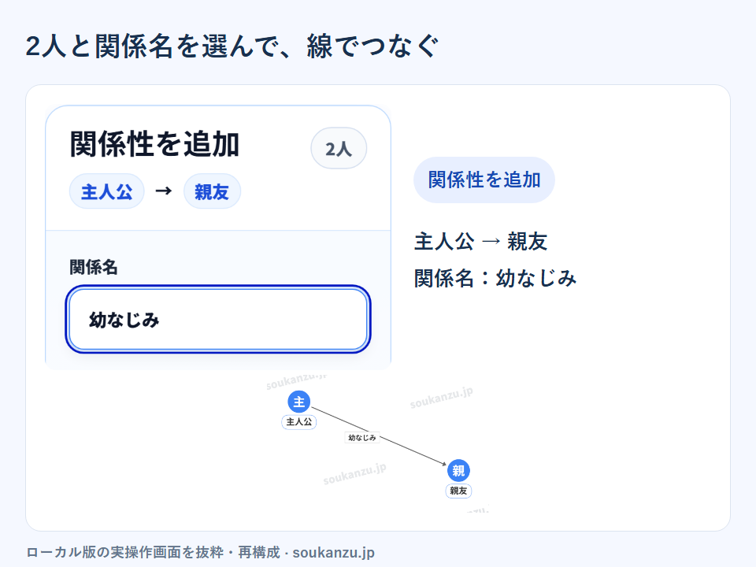Click the 主人公 → 親友 summary text
This screenshot has height=567, width=756.
click(x=480, y=242)
